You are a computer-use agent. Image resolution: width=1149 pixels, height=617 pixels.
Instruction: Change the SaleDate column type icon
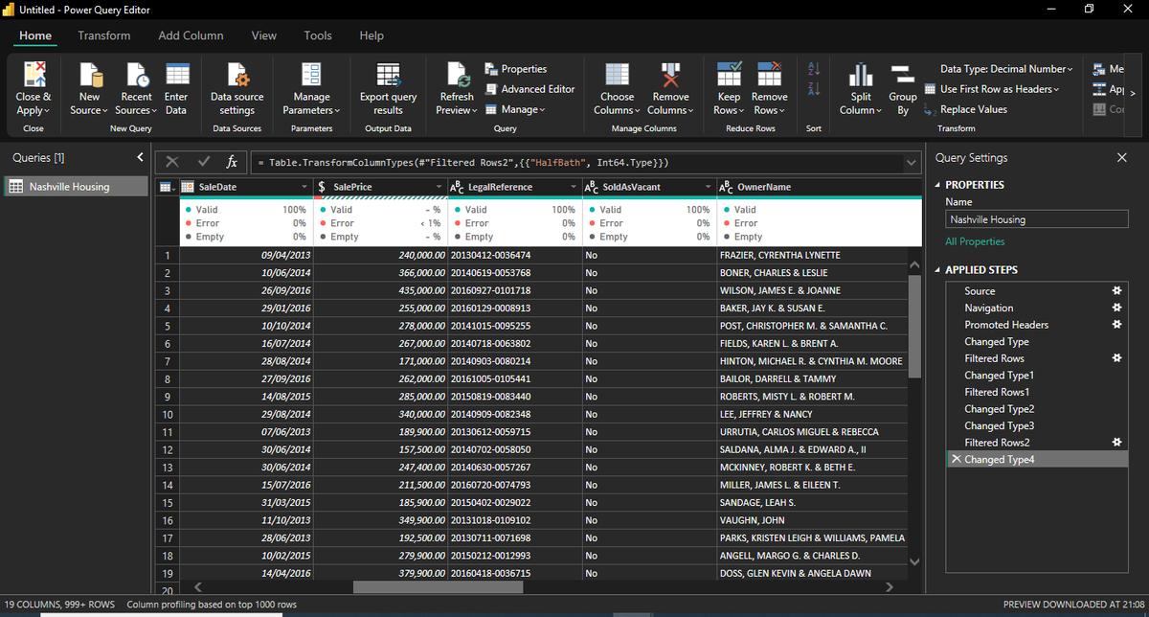[188, 187]
